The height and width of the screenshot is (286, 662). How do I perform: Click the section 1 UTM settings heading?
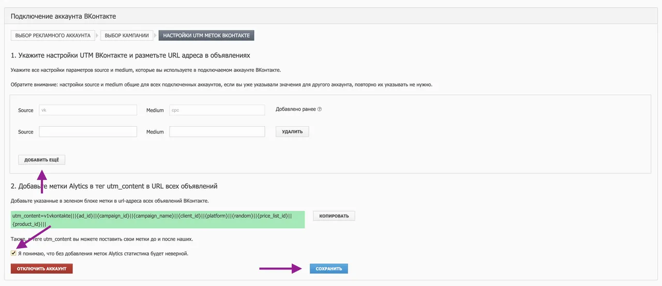[x=130, y=55]
